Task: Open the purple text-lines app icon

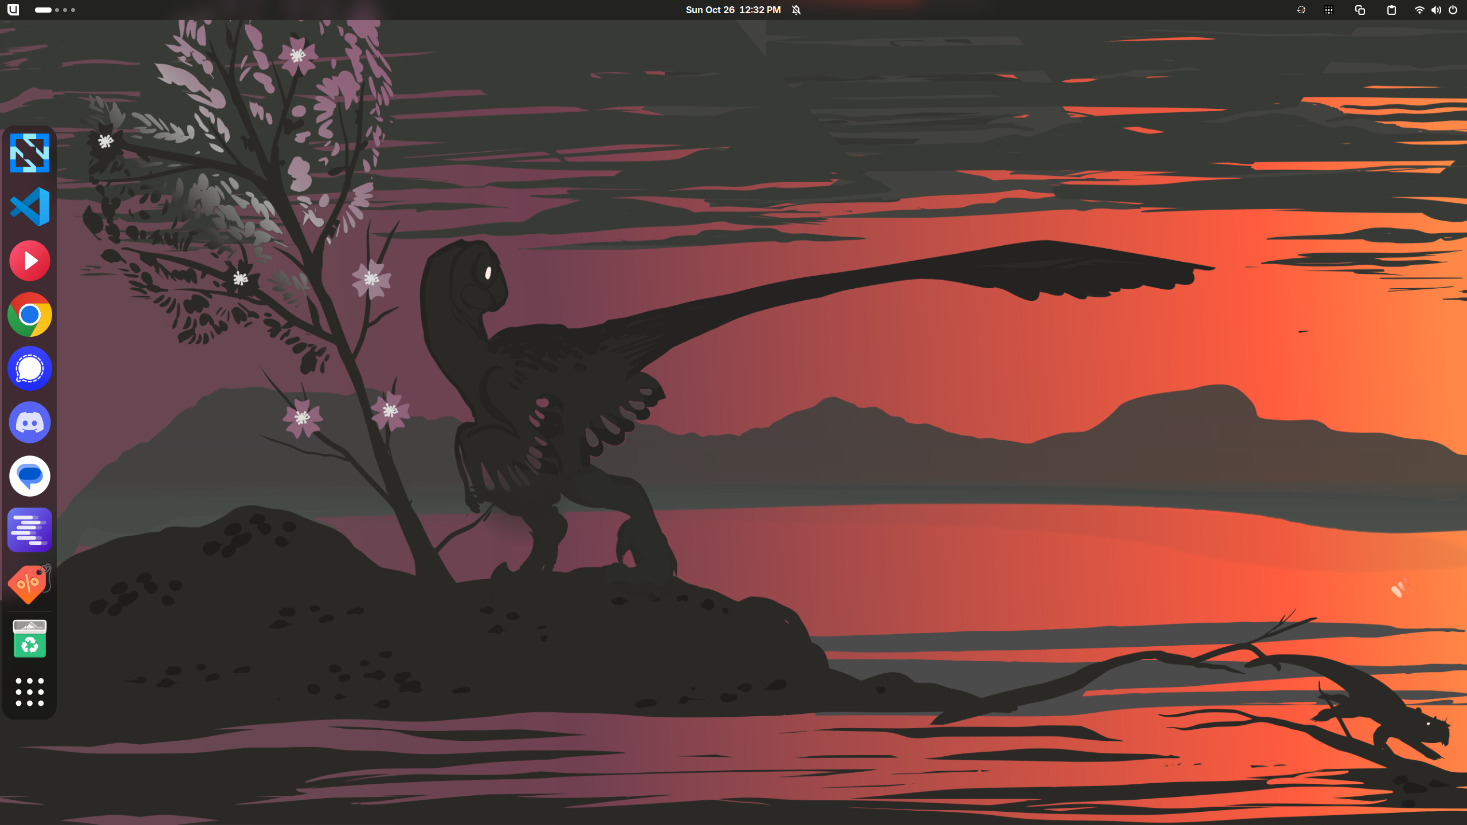Action: [x=30, y=530]
